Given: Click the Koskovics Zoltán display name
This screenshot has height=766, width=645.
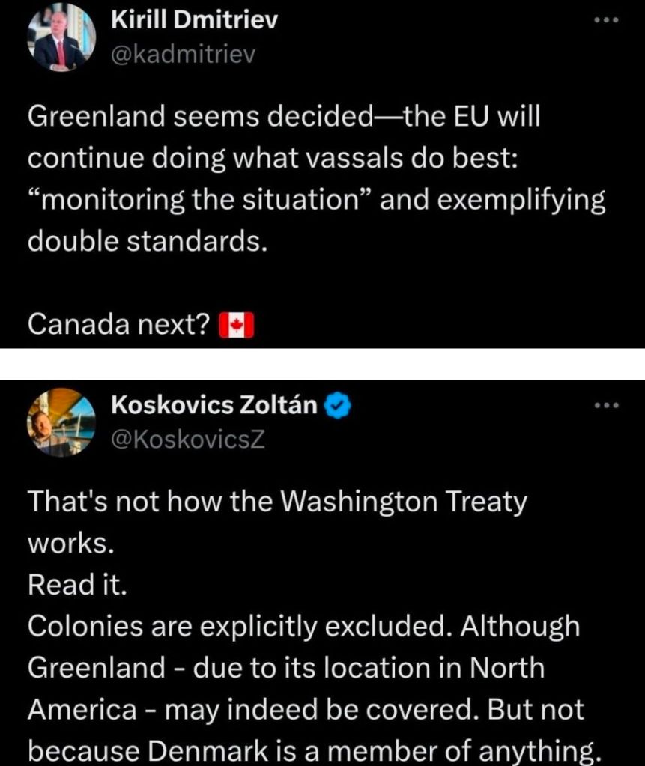Looking at the screenshot, I should pos(214,406).
